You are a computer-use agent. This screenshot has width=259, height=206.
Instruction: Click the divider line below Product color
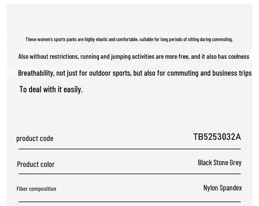pyautogui.click(x=129, y=174)
